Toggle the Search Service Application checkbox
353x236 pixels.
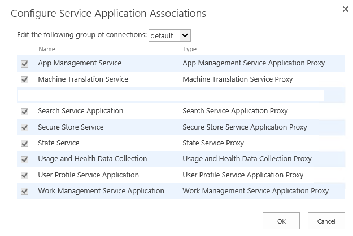25,112
